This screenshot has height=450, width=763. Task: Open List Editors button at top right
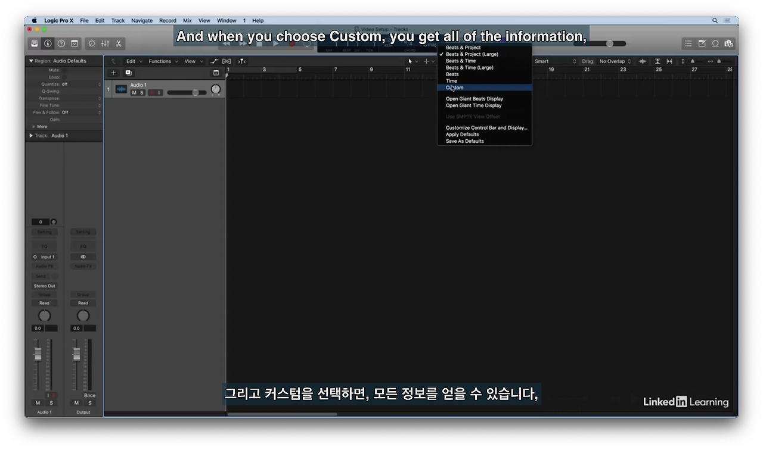pyautogui.click(x=688, y=43)
